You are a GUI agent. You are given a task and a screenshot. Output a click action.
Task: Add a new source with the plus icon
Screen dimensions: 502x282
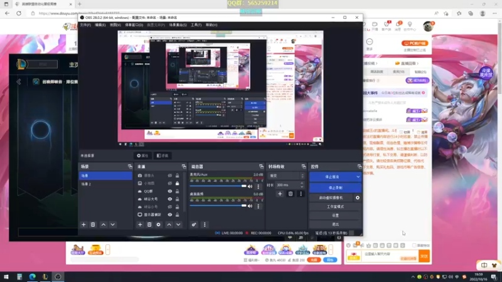tap(140, 225)
